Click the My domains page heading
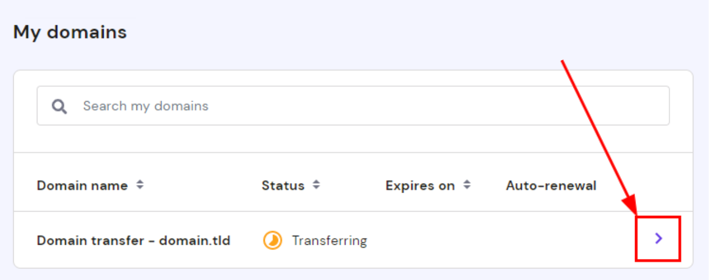 70,32
